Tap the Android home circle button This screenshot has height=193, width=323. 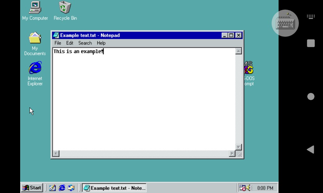[x=311, y=96]
